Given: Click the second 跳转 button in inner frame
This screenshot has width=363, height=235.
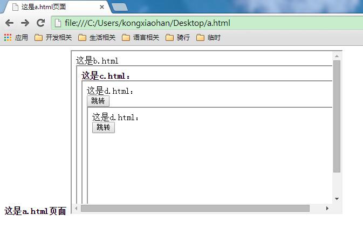Looking at the screenshot, I should click(104, 127).
